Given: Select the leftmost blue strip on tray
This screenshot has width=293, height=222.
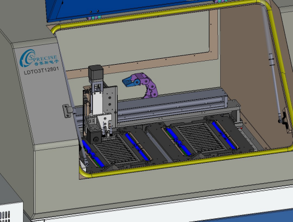Looking at the screenshot, I should pyautogui.click(x=93, y=154).
